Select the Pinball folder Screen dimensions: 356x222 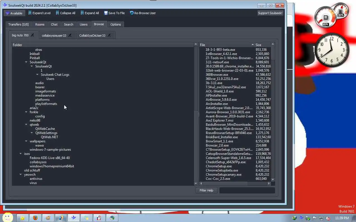pos(35,58)
